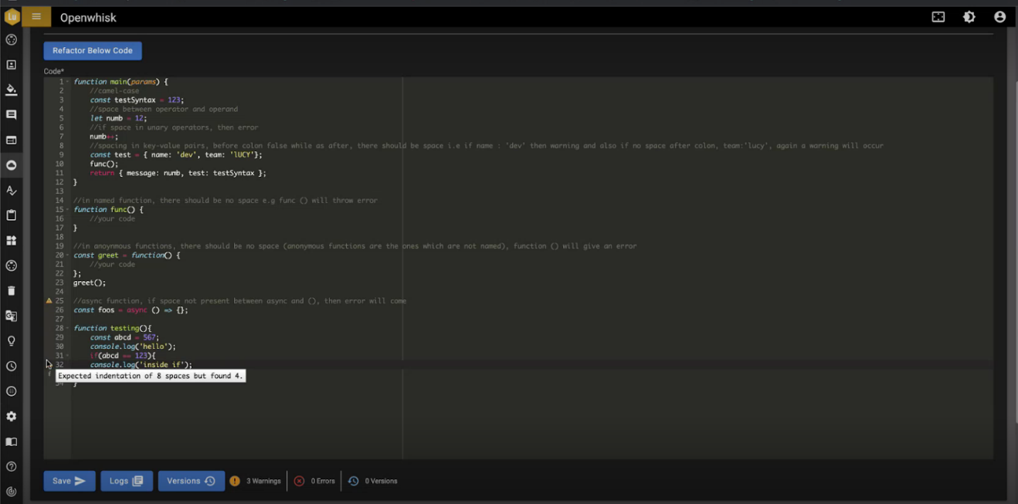Screen dimensions: 1018x504
Task: Click the red errors indicator icon
Action: 299,481
